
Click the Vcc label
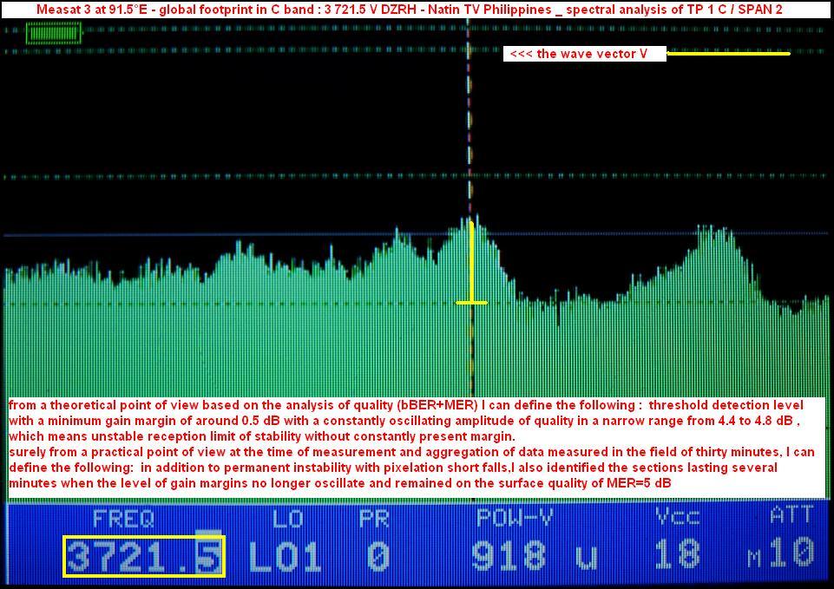click(677, 517)
